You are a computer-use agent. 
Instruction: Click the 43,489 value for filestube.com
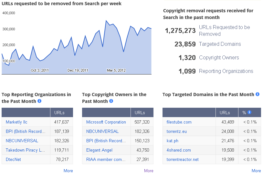[x=228, y=122]
